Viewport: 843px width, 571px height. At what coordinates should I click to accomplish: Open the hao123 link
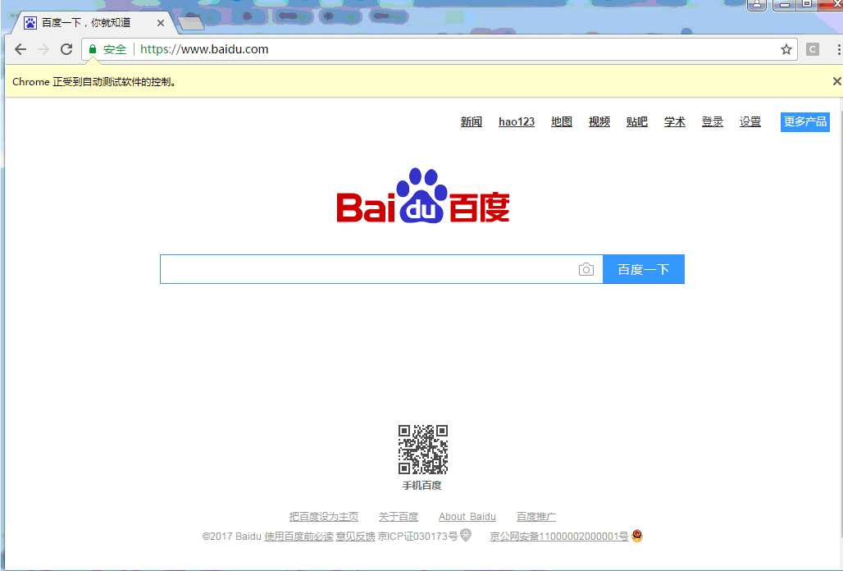pyautogui.click(x=517, y=122)
